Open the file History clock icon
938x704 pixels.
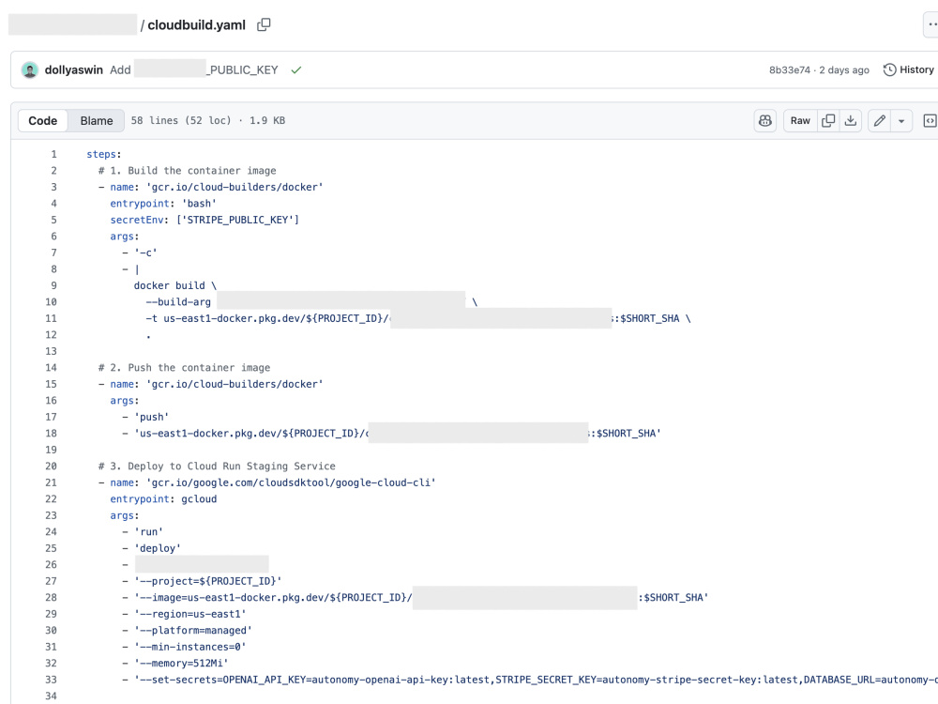pos(889,70)
